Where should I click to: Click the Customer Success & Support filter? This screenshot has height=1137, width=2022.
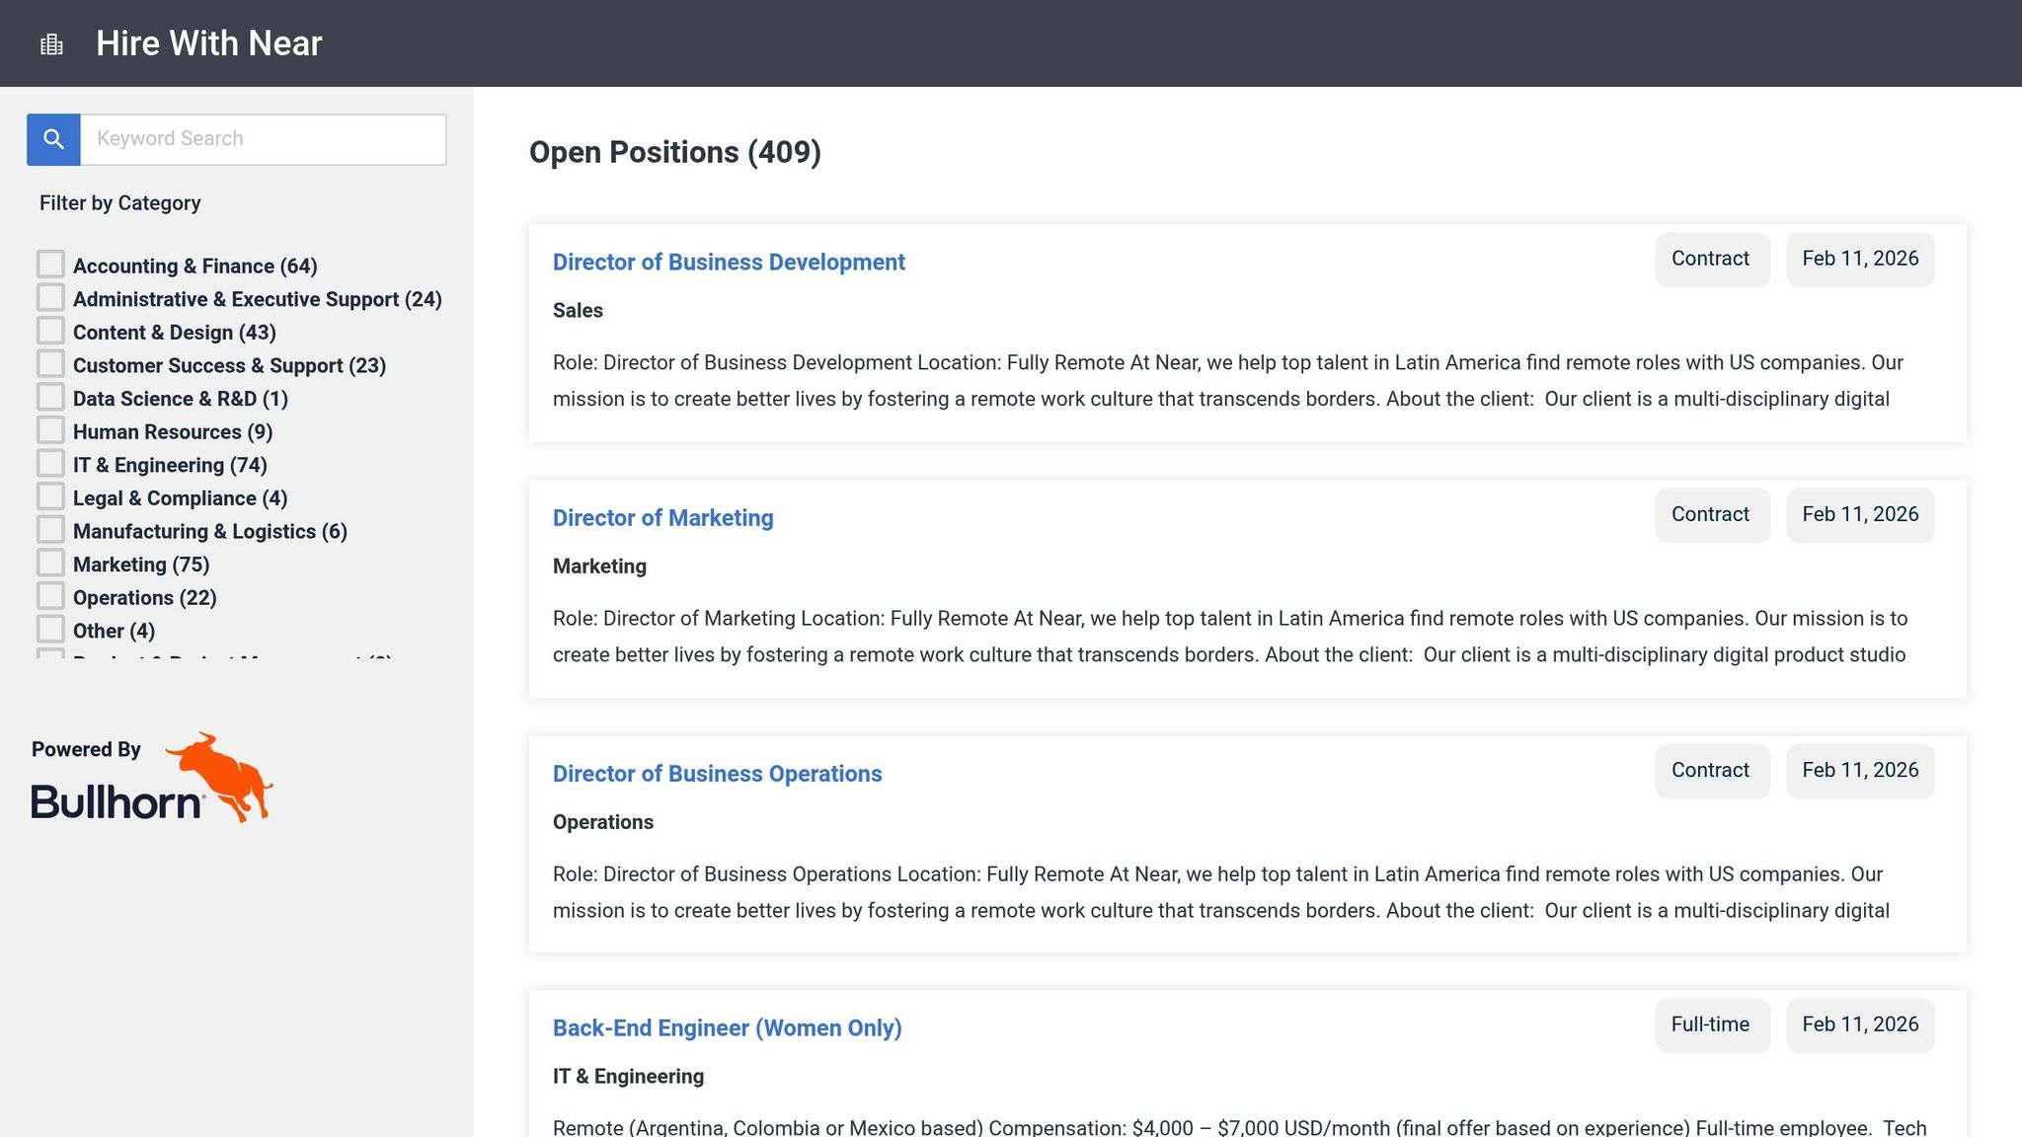(x=50, y=364)
